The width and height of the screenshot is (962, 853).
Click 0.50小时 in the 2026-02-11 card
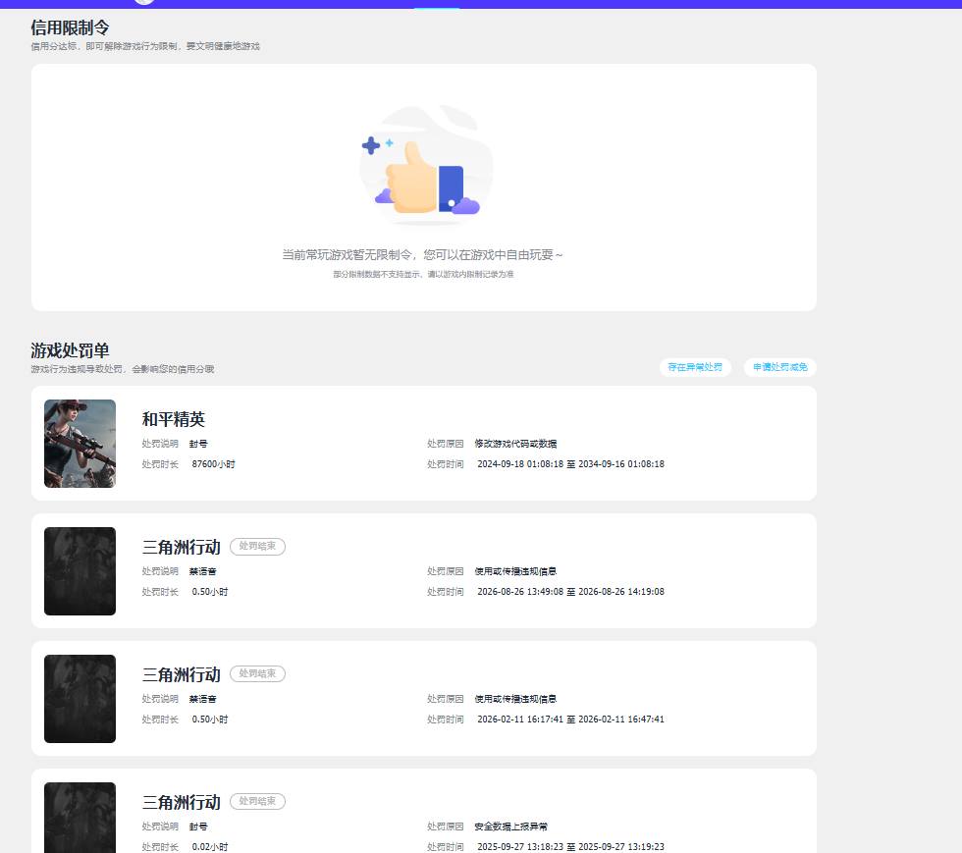[210, 720]
